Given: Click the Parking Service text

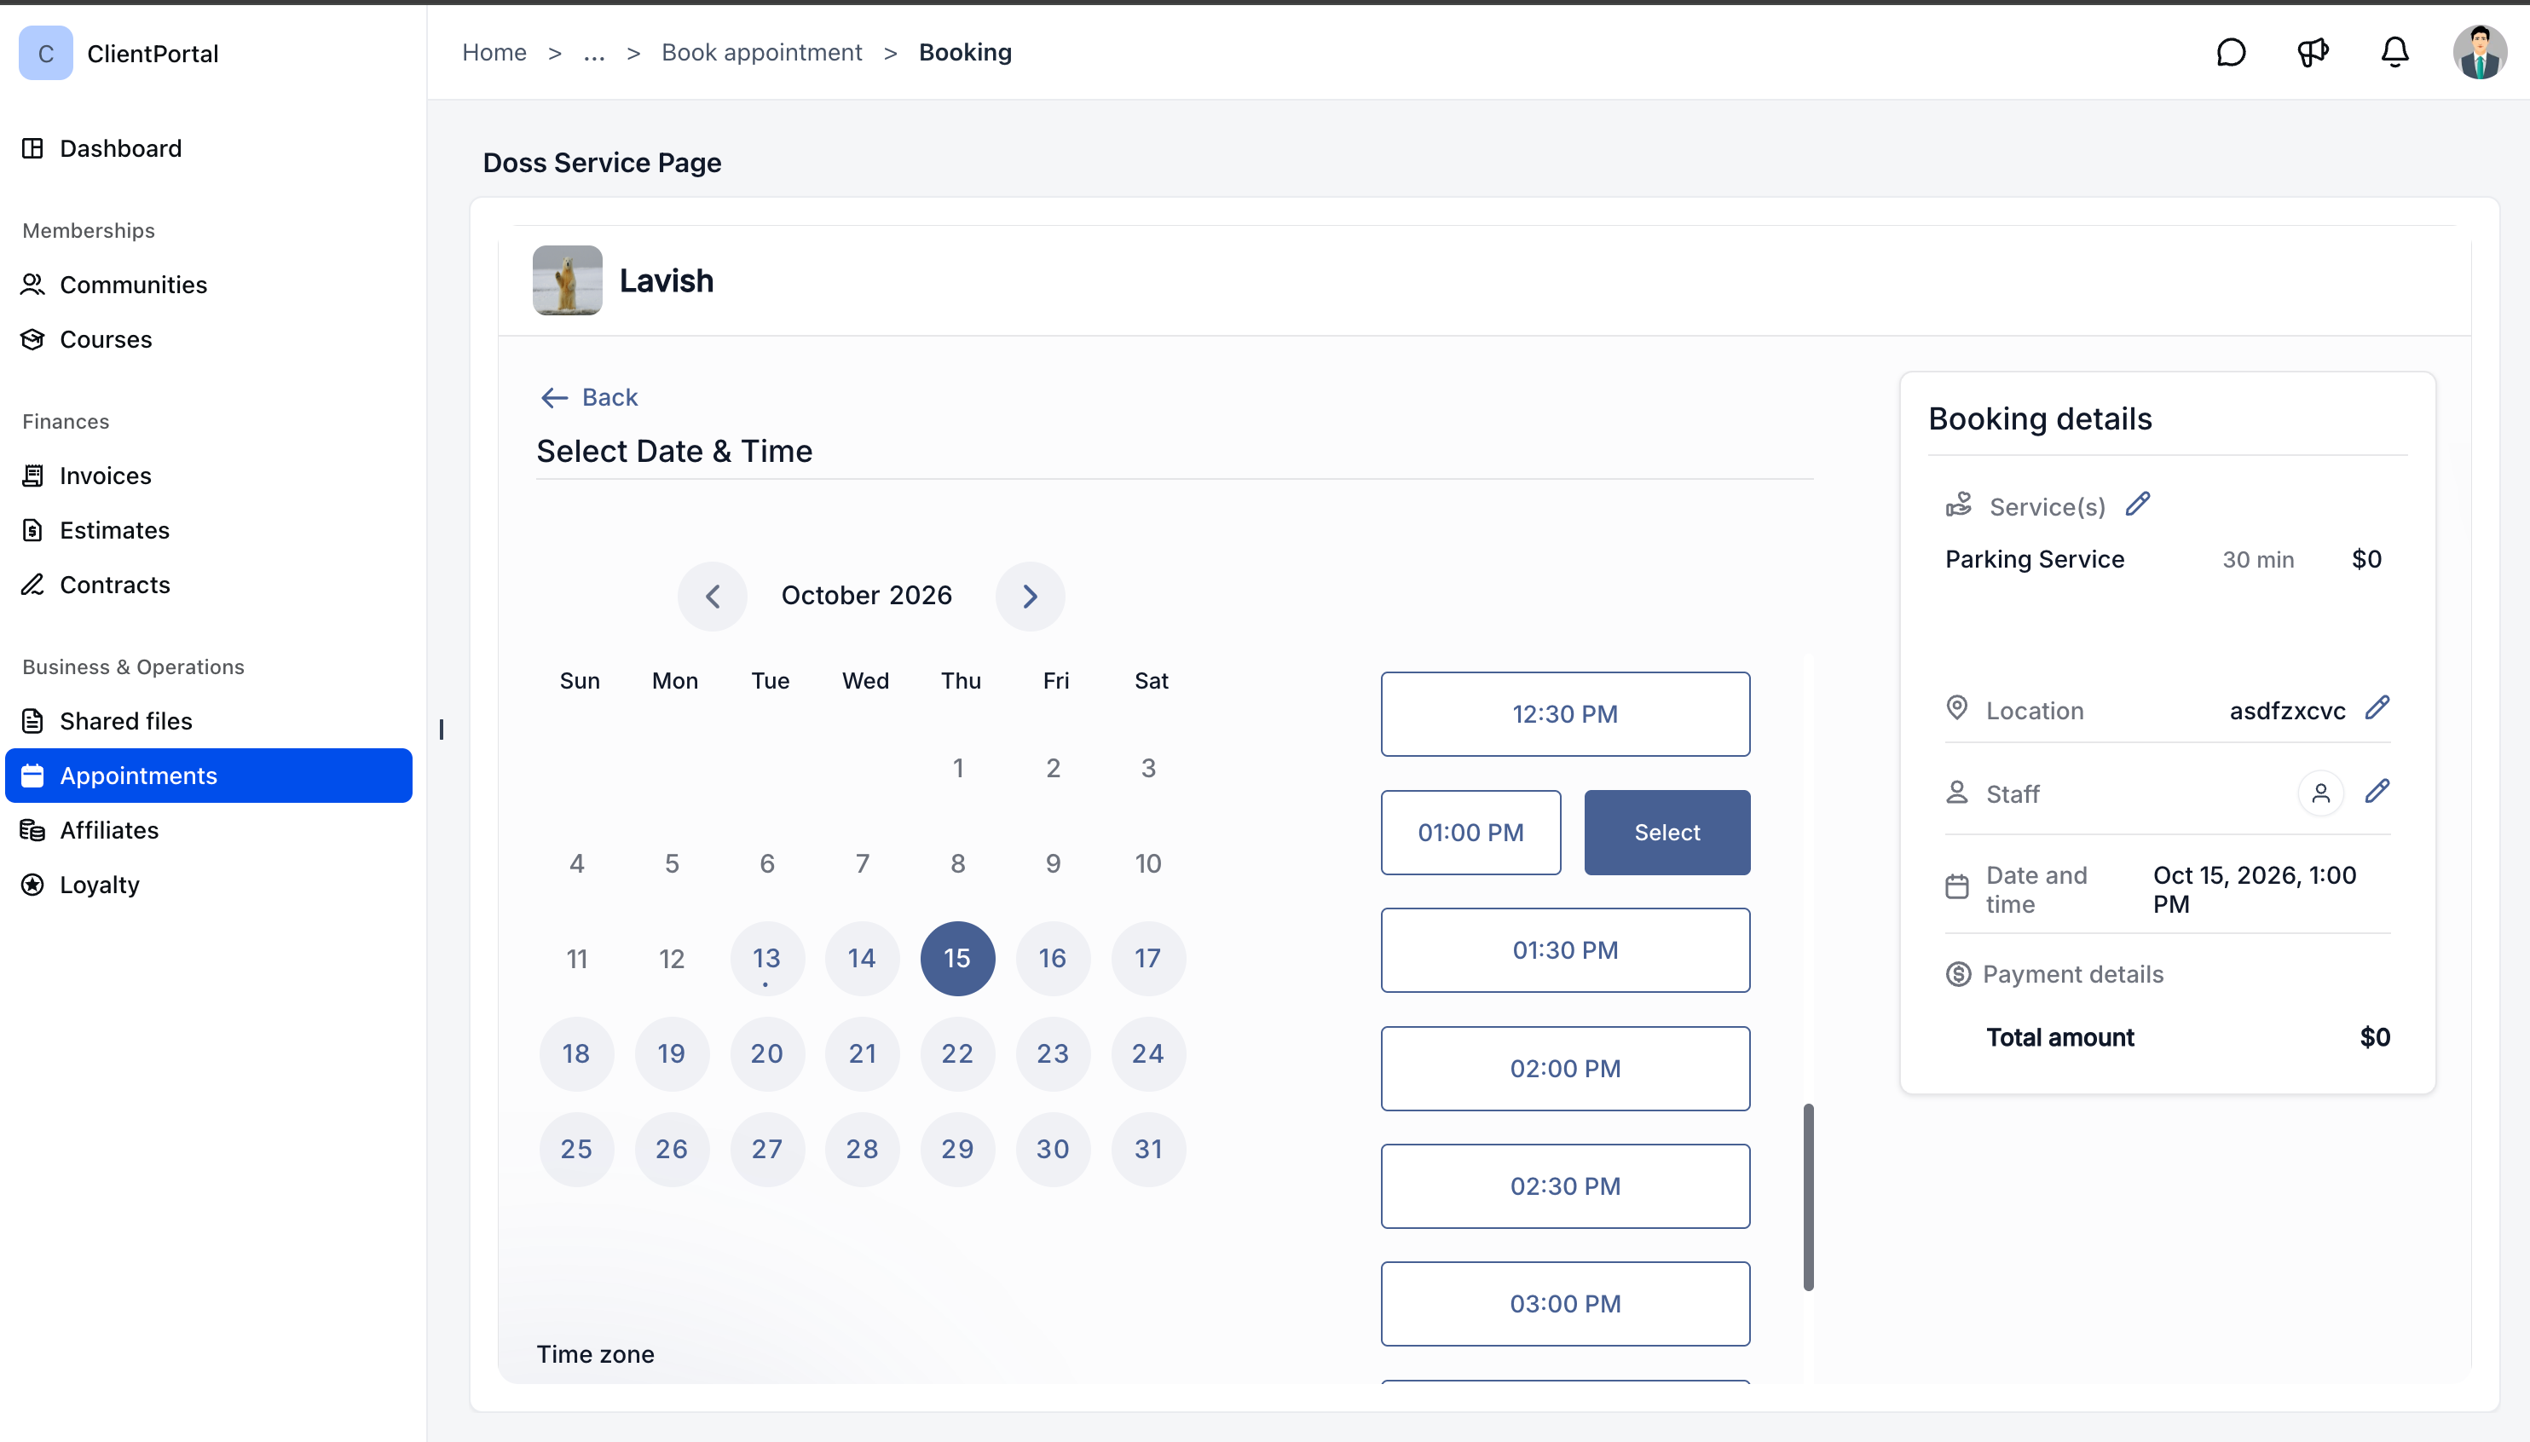Looking at the screenshot, I should 2035,560.
